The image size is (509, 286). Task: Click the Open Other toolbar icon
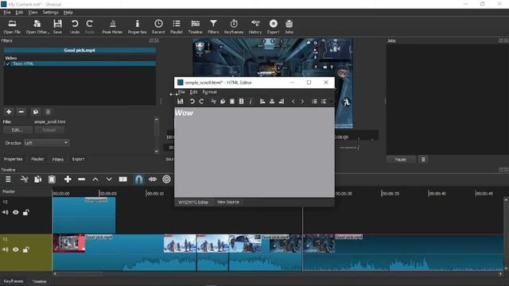(37, 26)
